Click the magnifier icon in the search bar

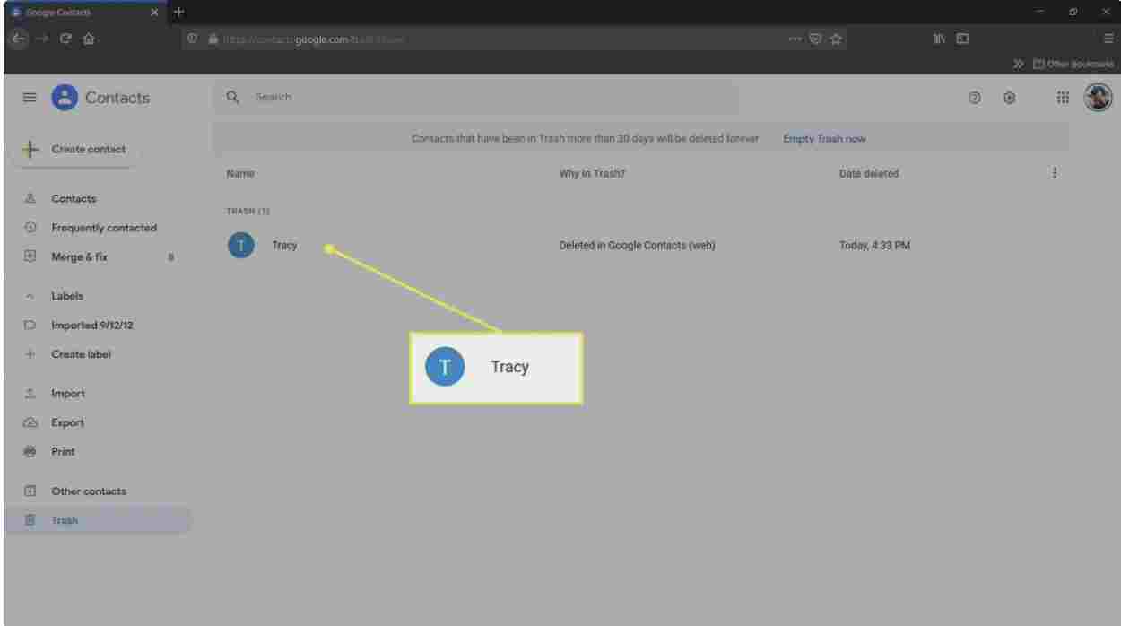(x=233, y=97)
